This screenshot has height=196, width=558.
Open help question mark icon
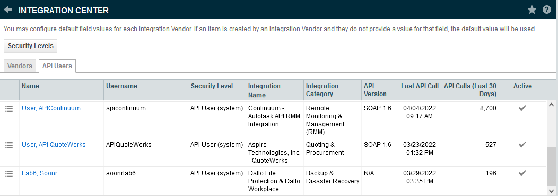[547, 10]
